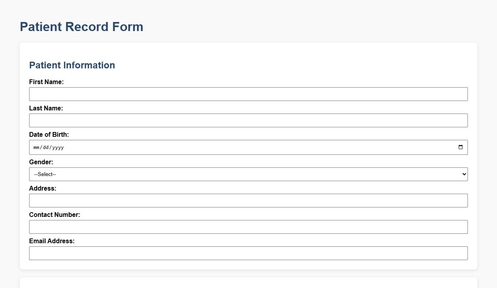Click the Email Address label
Viewport: 497px width, 288px height.
pos(52,241)
